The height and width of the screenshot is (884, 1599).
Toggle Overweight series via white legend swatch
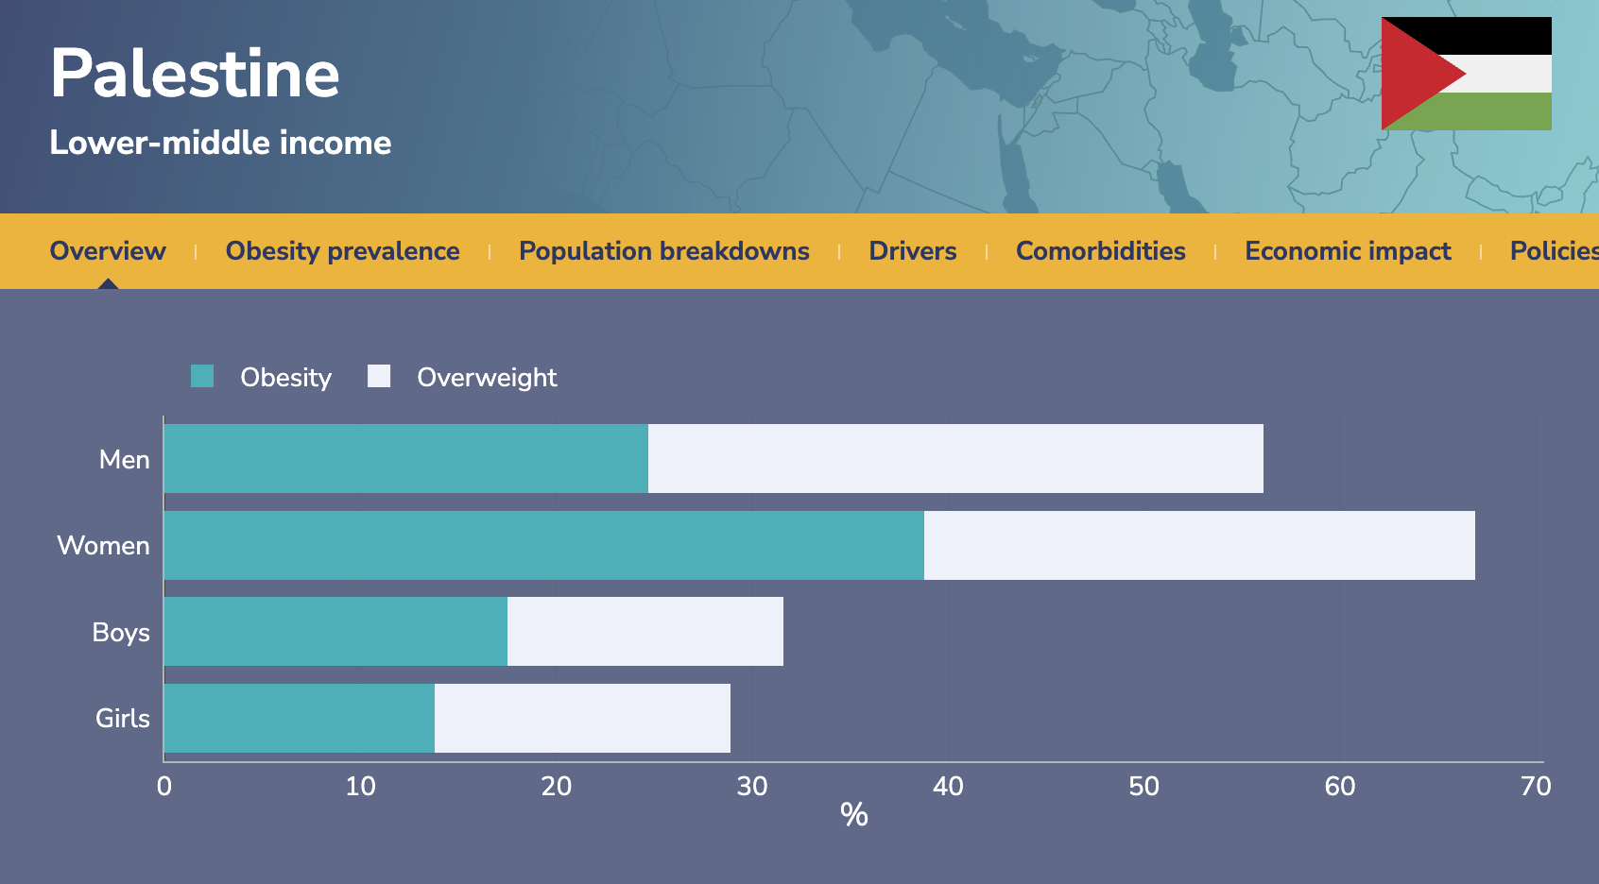click(379, 377)
